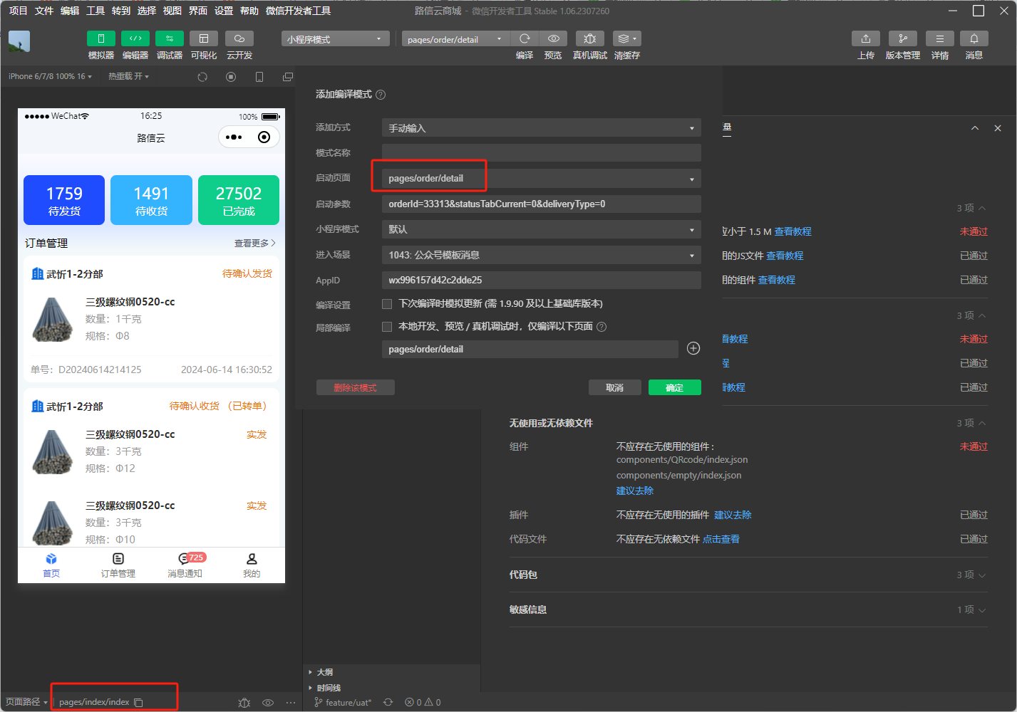Screen dimensions: 1017x712
Task: Click the 启动参数 orderId input field
Action: click(542, 204)
